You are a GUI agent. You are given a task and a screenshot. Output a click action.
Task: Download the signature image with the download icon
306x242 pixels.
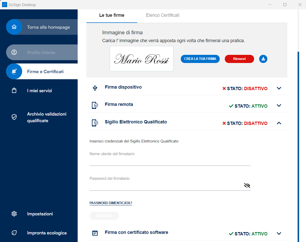[x=263, y=59]
